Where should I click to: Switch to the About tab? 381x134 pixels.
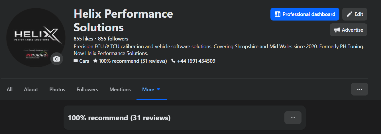tap(31, 89)
